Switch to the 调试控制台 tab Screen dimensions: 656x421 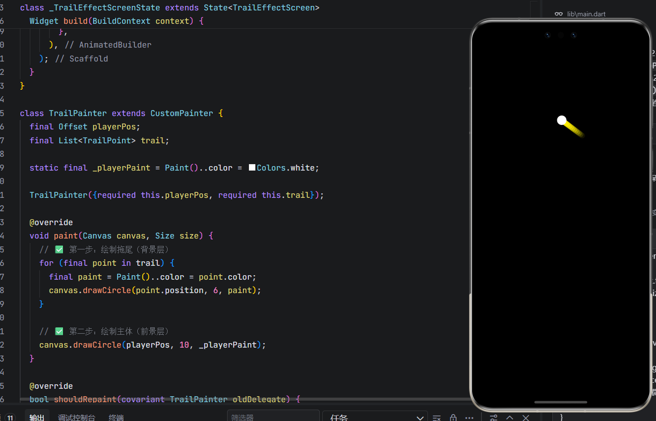(x=76, y=418)
